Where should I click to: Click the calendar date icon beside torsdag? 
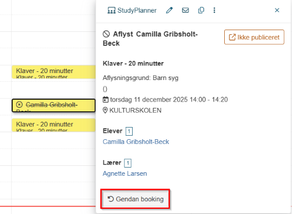pyautogui.click(x=105, y=100)
